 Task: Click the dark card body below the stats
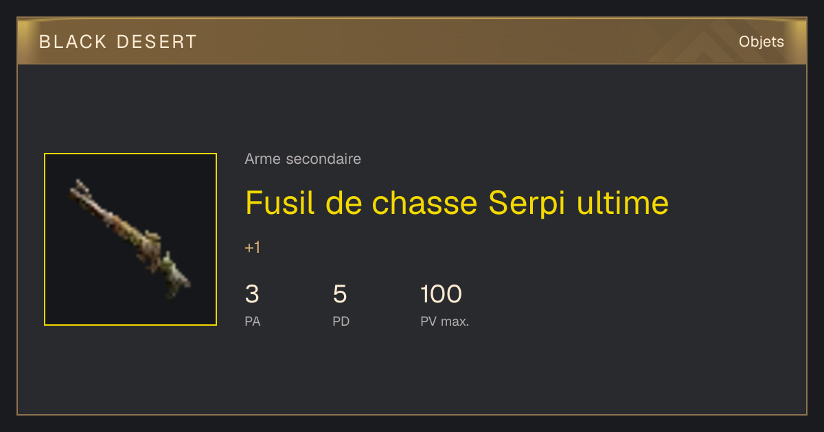[x=412, y=374]
